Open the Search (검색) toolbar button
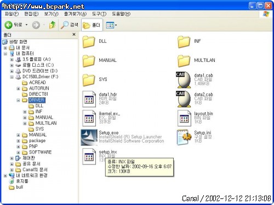The image size is (274, 205). tap(70, 25)
